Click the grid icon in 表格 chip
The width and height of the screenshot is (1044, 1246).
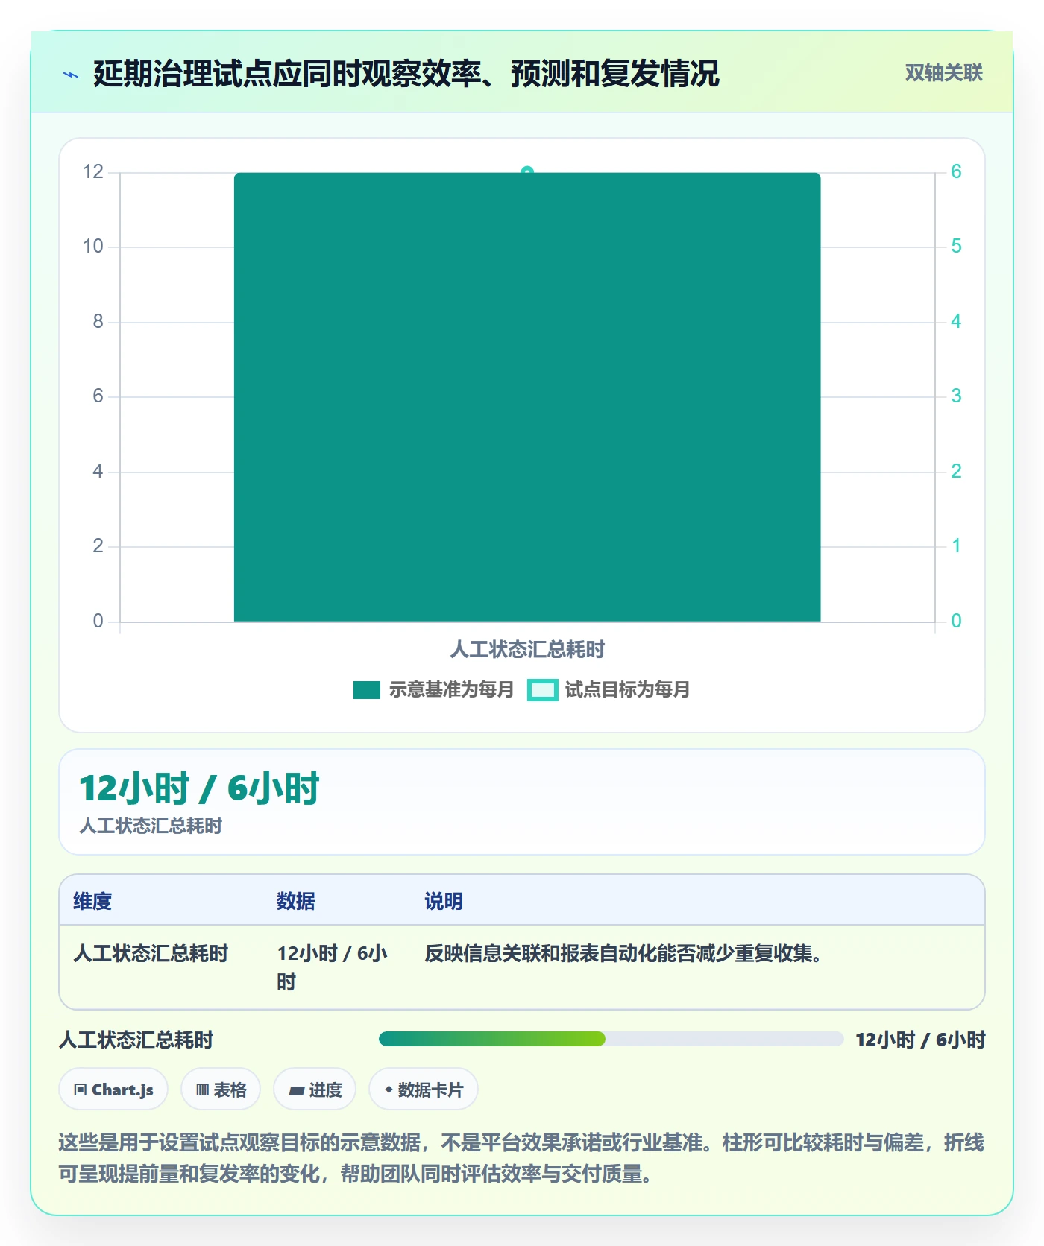coord(202,1090)
